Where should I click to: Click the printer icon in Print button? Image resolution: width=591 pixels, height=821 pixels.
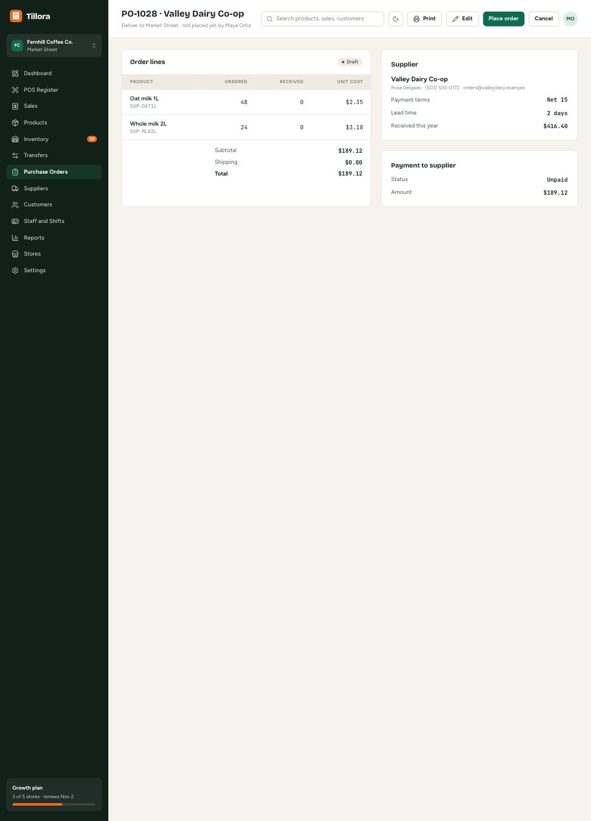click(417, 18)
